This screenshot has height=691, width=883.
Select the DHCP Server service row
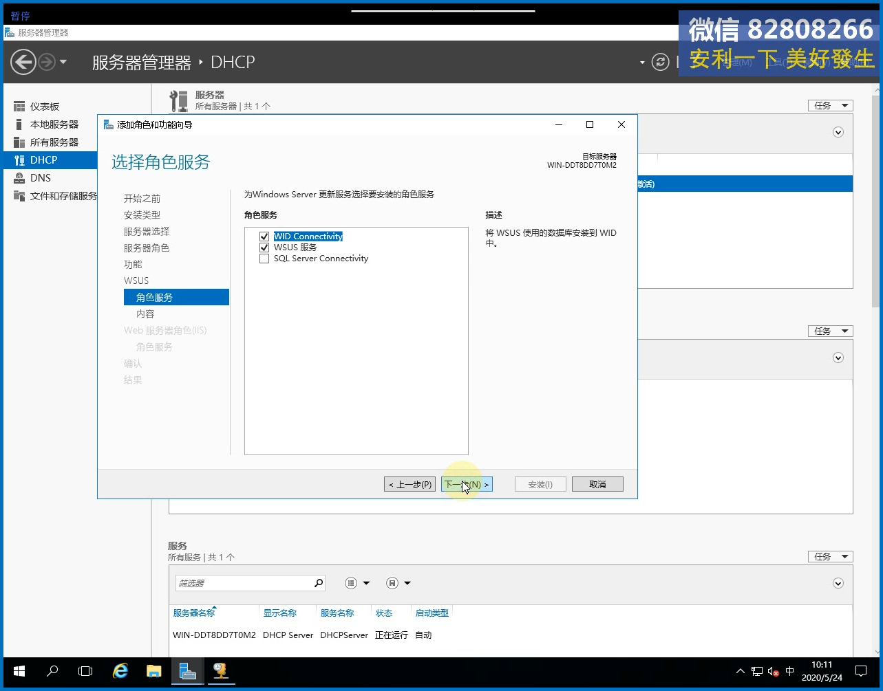509,635
